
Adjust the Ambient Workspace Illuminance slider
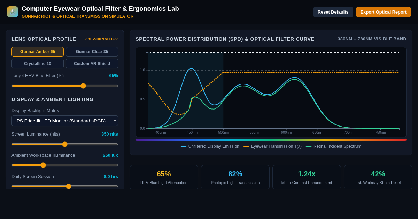[x=65, y=165]
